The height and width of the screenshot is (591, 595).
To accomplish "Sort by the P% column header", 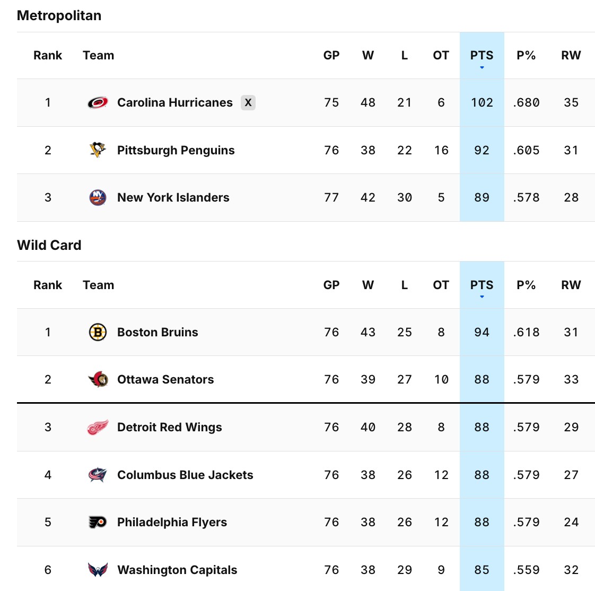I will coord(526,55).
